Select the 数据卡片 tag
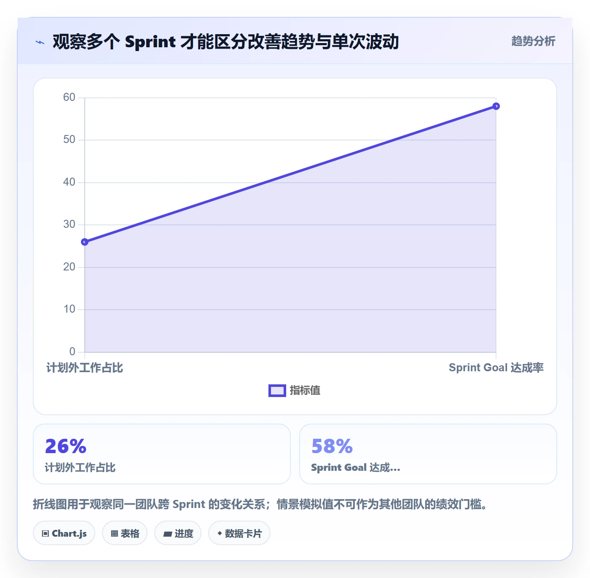The height and width of the screenshot is (578, 590). tap(239, 533)
